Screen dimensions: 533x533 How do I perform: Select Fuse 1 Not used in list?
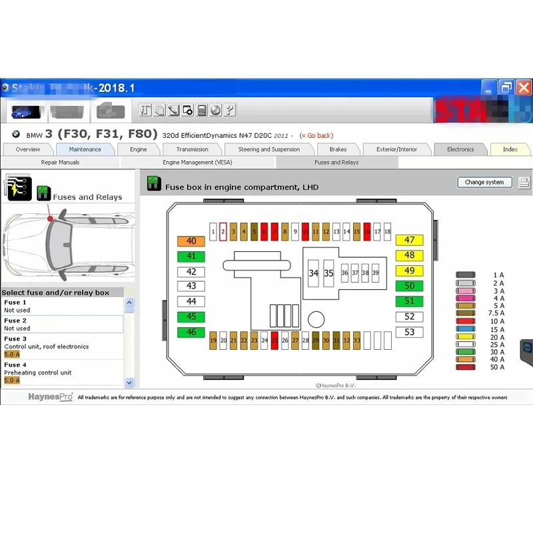pyautogui.click(x=62, y=306)
